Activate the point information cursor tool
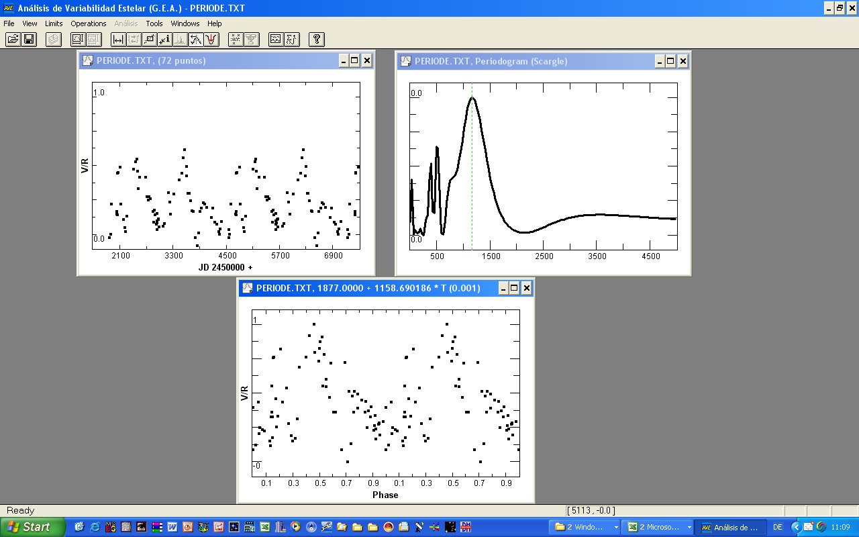Screen dimensions: 859x537 (165, 40)
